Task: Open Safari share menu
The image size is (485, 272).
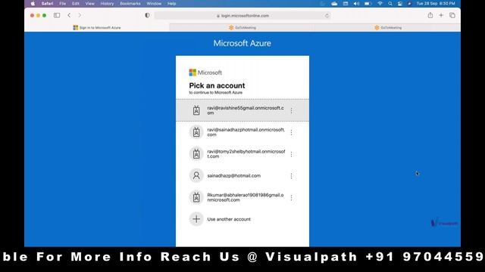Action: [430, 15]
